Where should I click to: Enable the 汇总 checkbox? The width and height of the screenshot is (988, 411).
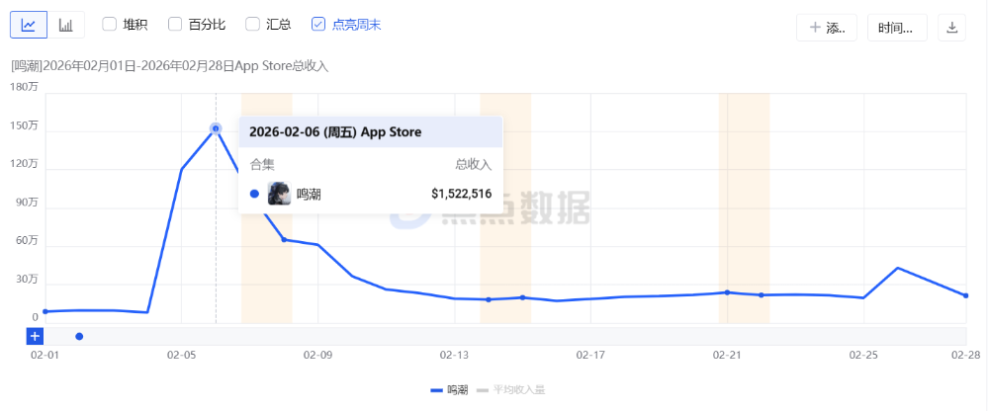pyautogui.click(x=252, y=25)
